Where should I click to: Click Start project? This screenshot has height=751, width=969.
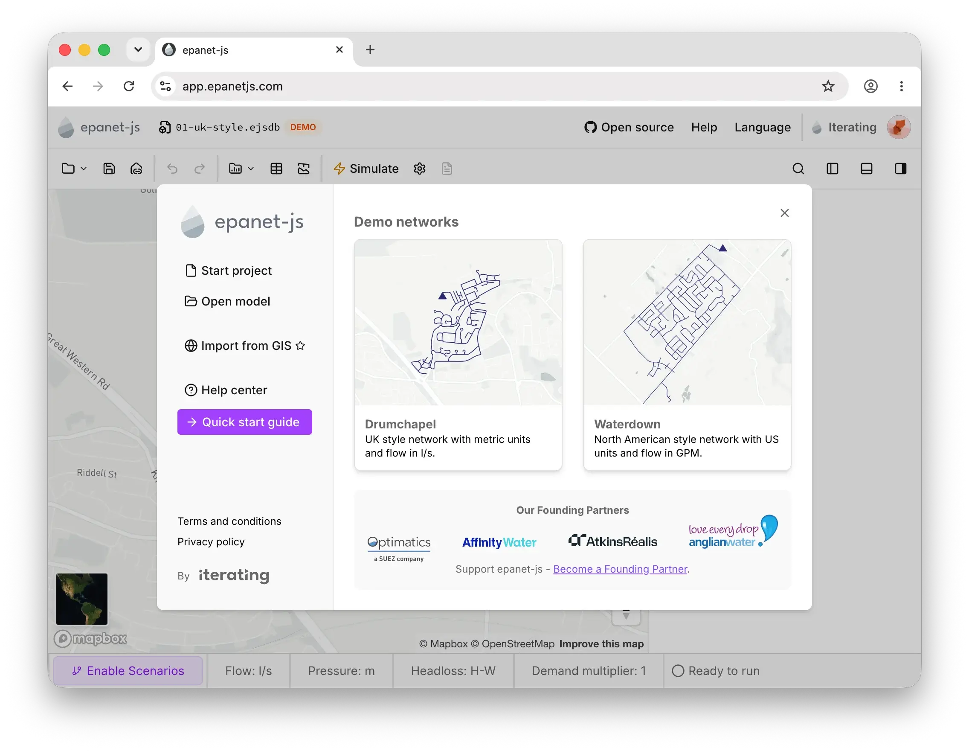228,271
